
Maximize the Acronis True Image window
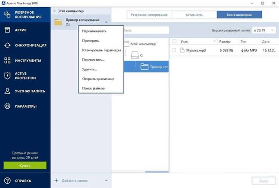263,3
